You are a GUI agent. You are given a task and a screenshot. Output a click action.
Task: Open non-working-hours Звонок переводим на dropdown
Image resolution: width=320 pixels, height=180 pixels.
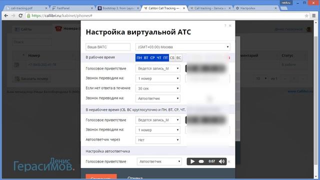click(x=158, y=130)
